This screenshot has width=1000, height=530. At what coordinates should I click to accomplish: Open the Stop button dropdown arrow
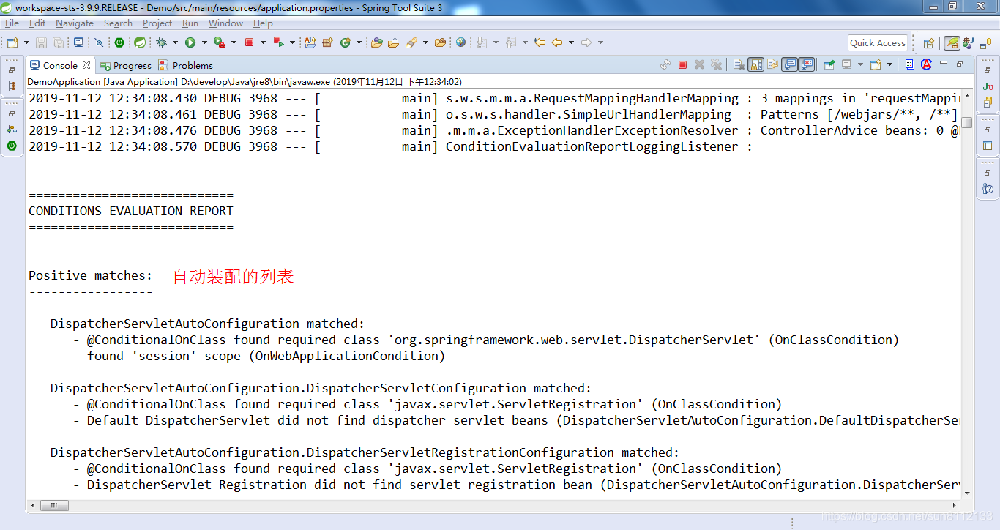[x=263, y=42]
